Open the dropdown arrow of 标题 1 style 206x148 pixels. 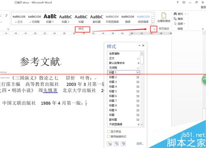pos(138,73)
